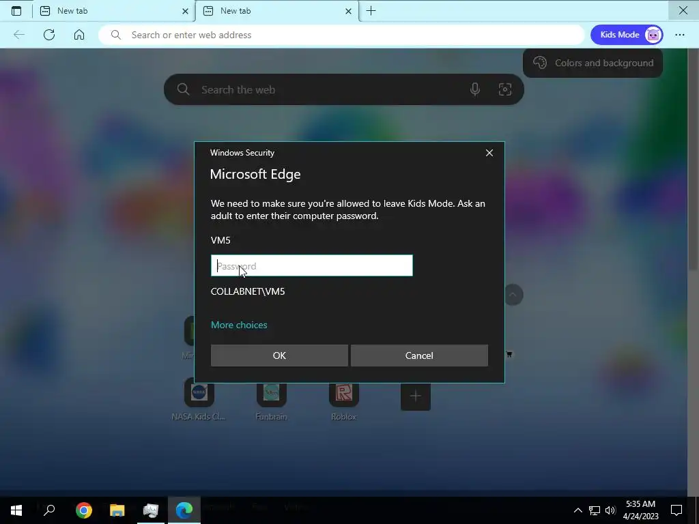This screenshot has height=524, width=699.
Task: Open More choices link
Action: (x=239, y=325)
